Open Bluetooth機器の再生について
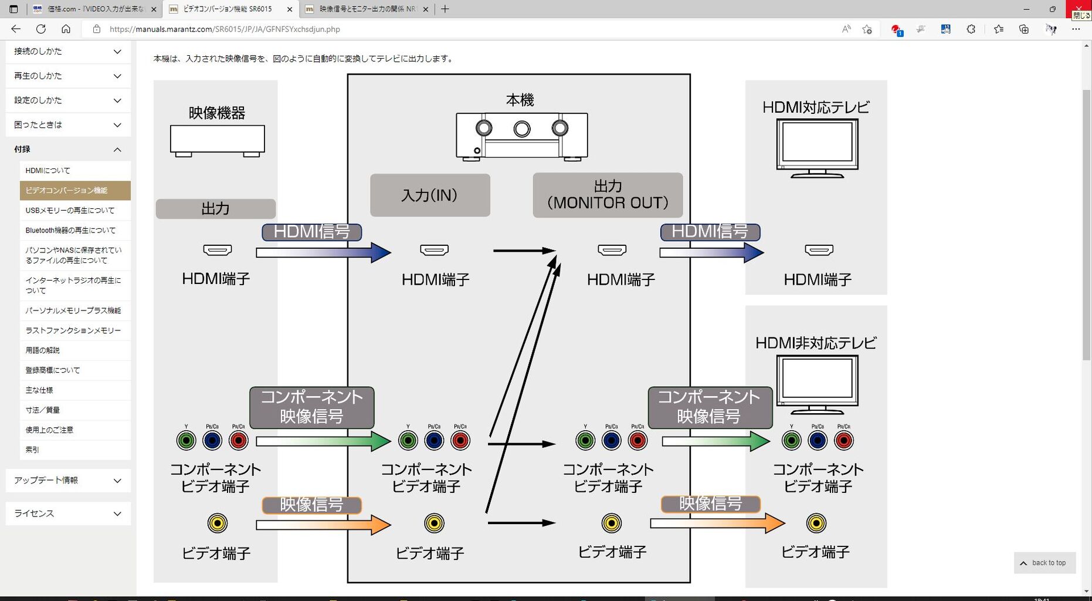 coord(75,231)
